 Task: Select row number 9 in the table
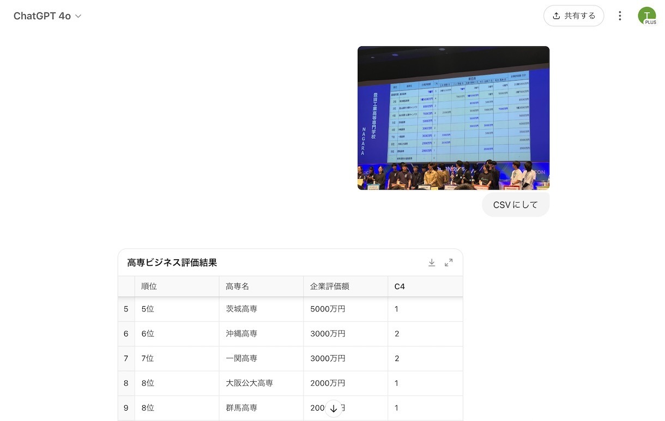(126, 407)
